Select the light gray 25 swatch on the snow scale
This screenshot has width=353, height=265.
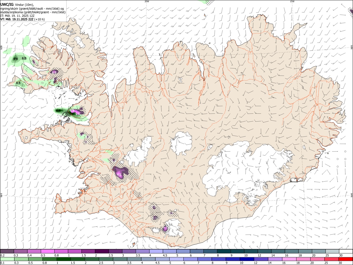pos(332,251)
